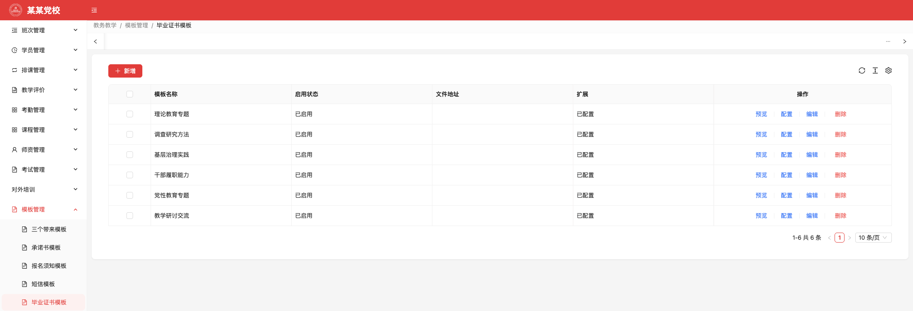The width and height of the screenshot is (913, 311).
Task: Expand the 班次管理 menu chevron
Action: [x=76, y=30]
